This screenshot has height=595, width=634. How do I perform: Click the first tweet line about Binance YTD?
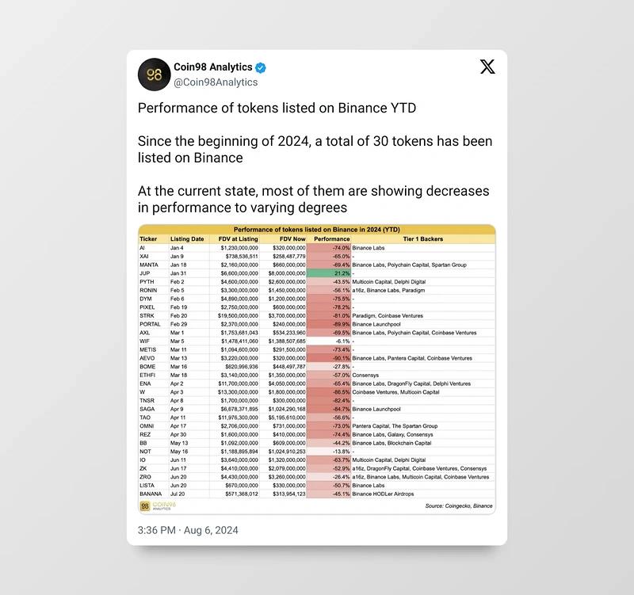(277, 108)
